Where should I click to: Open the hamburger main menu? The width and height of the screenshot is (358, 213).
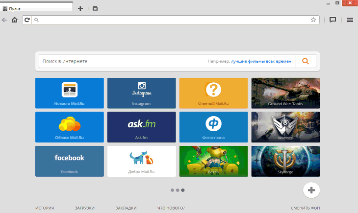click(x=350, y=20)
